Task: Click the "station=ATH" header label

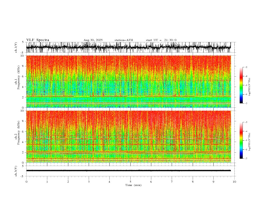Action: pyautogui.click(x=124, y=40)
